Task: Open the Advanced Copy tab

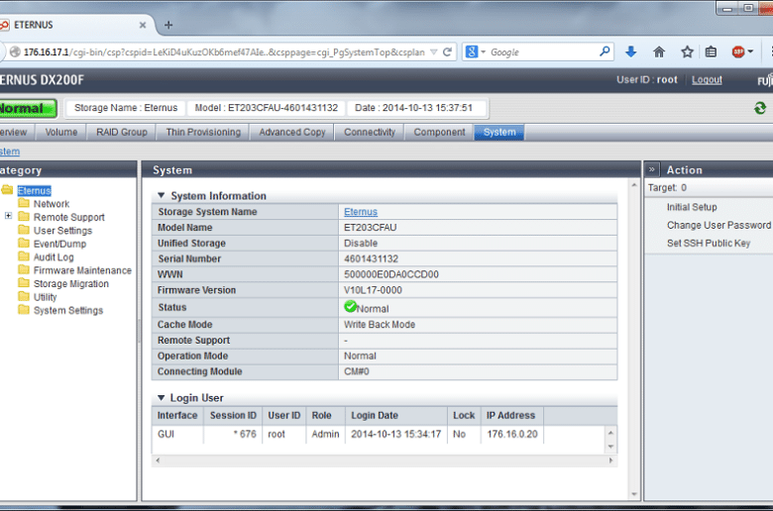Action: 292,132
